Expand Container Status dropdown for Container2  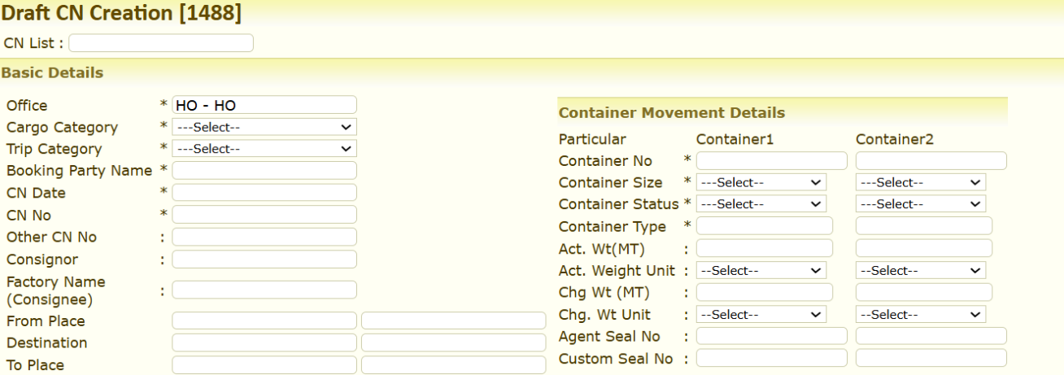pyautogui.click(x=920, y=204)
